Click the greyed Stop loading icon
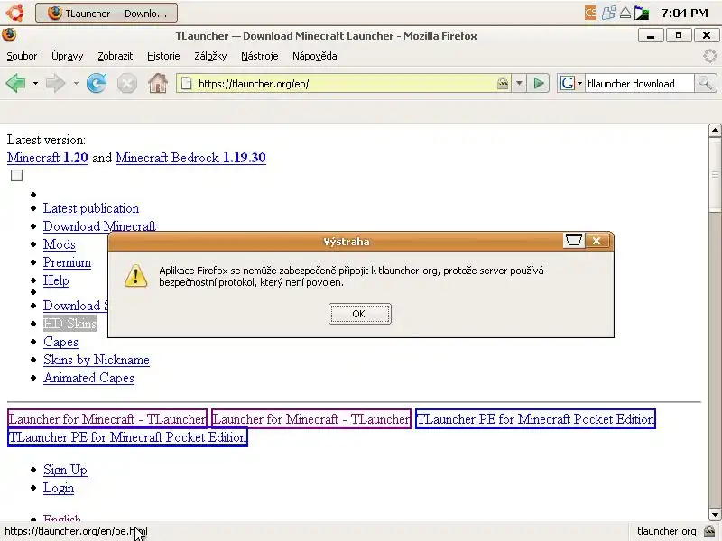Viewport: 722px width, 541px height. pos(126,84)
